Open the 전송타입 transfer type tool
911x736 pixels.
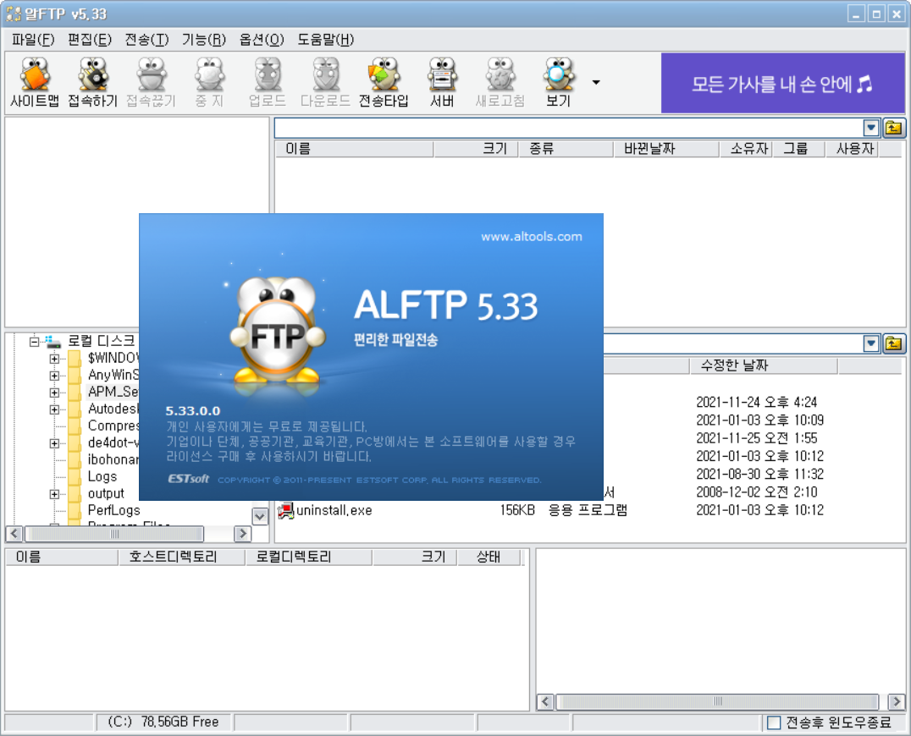click(x=384, y=82)
